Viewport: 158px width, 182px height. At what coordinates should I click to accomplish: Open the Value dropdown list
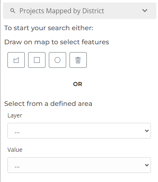pos(79,165)
